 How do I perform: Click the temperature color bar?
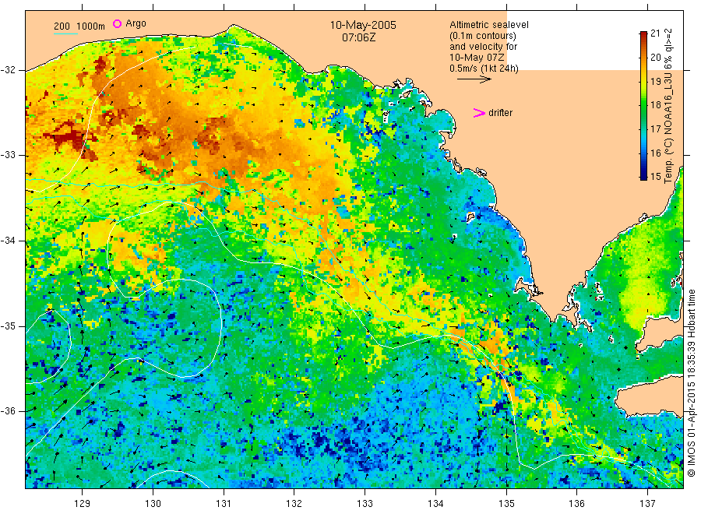coord(643,105)
